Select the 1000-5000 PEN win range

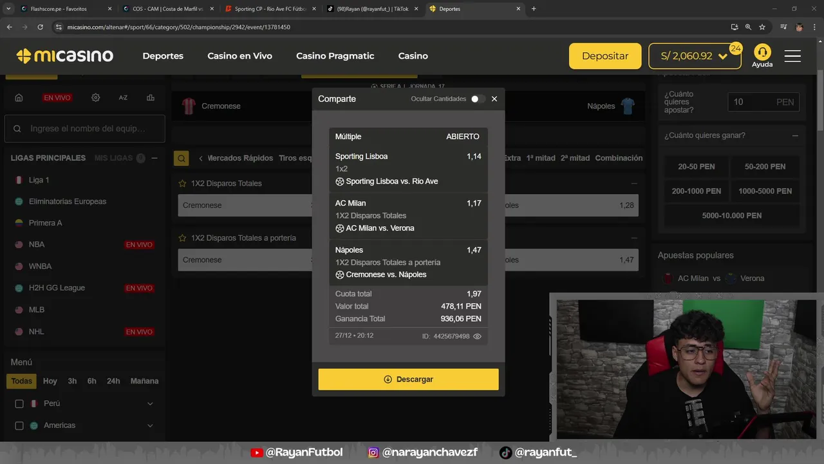[x=765, y=191]
